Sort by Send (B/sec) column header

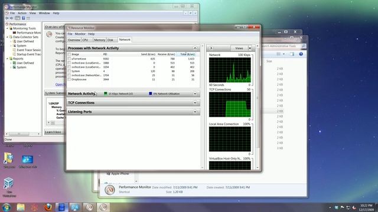pos(148,54)
